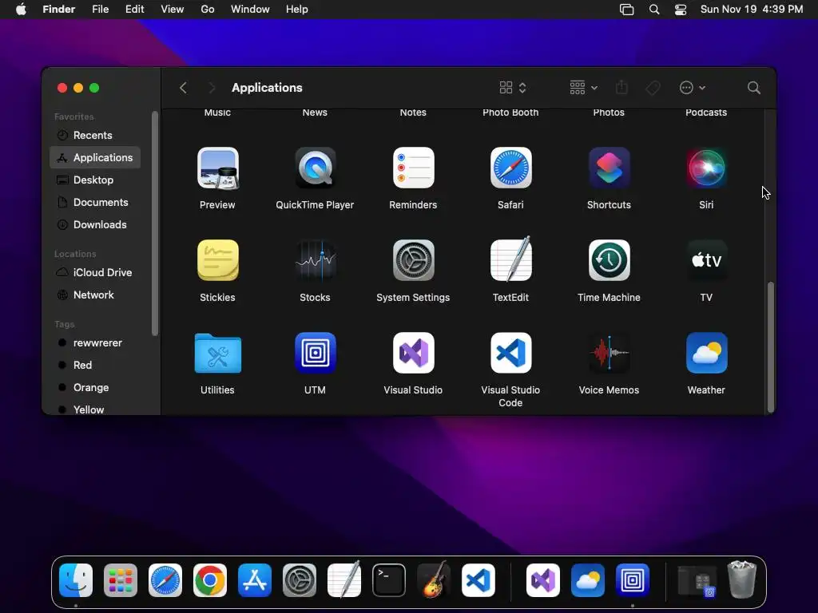Click the Edit Tags toolbar button
Viewport: 818px width, 613px height.
click(x=653, y=88)
